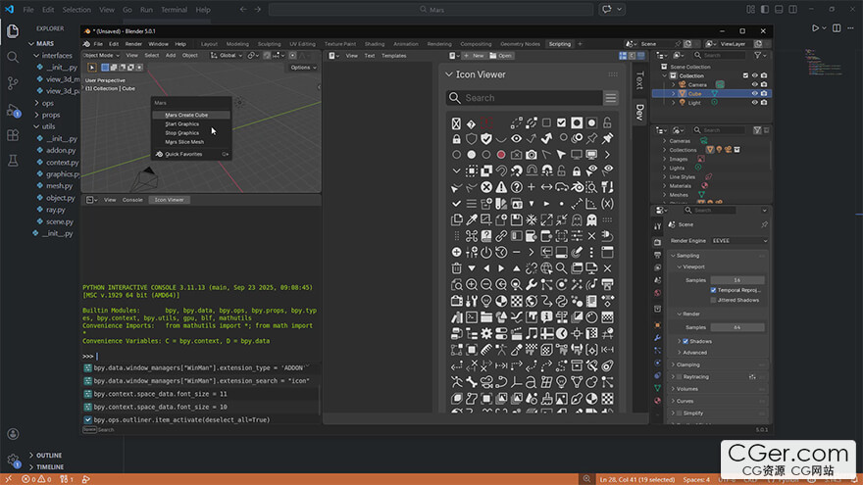Click the New text button
This screenshot has width=863, height=485.
coord(478,56)
